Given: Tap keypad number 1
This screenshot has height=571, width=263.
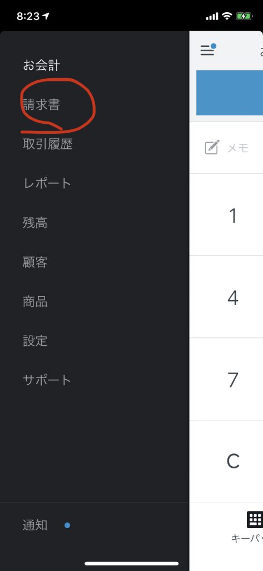Looking at the screenshot, I should (x=233, y=216).
